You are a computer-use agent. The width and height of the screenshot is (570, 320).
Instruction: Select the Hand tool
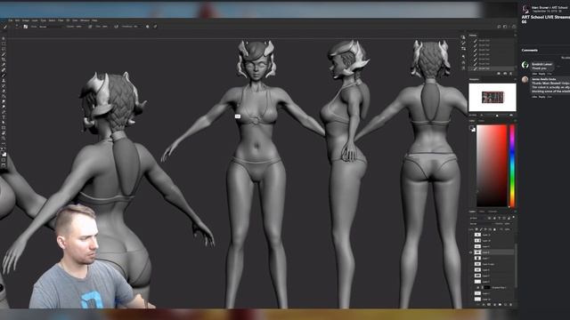[x=4, y=133]
